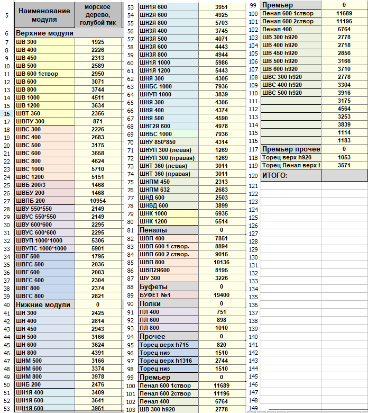368x413 pixels.
Task: Click the 'Наименование модуля' header cell
Action: tap(44, 15)
